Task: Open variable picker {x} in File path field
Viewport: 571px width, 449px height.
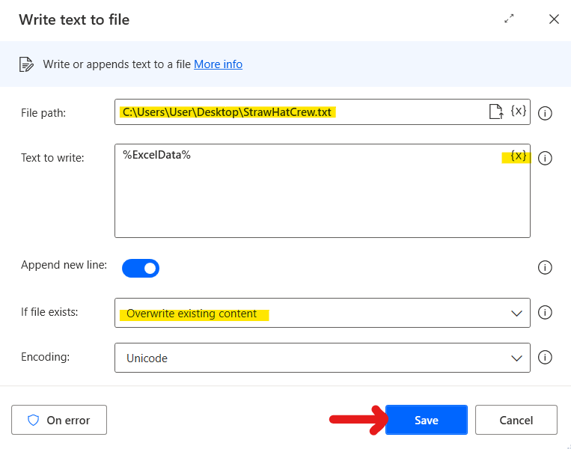Action: click(x=519, y=112)
